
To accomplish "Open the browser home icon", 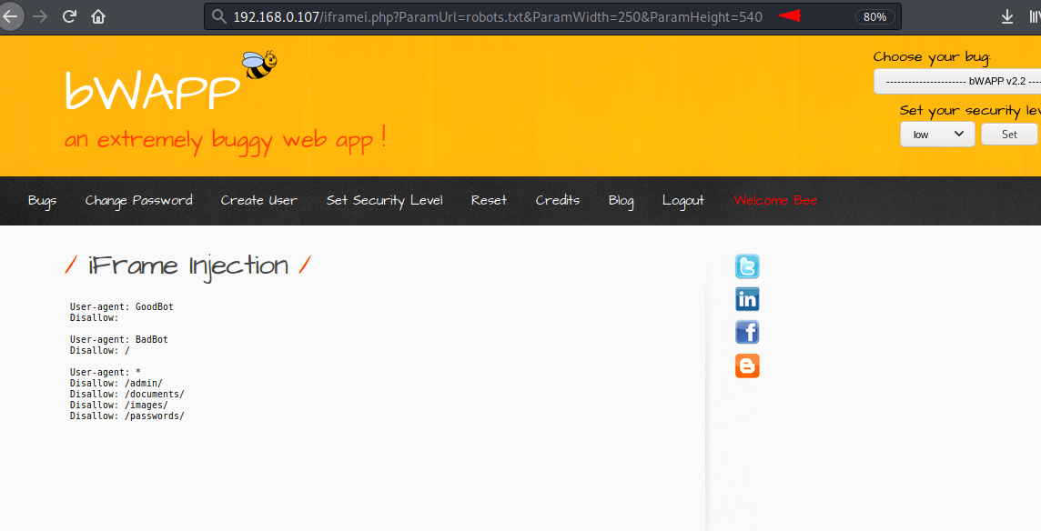I will [98, 15].
